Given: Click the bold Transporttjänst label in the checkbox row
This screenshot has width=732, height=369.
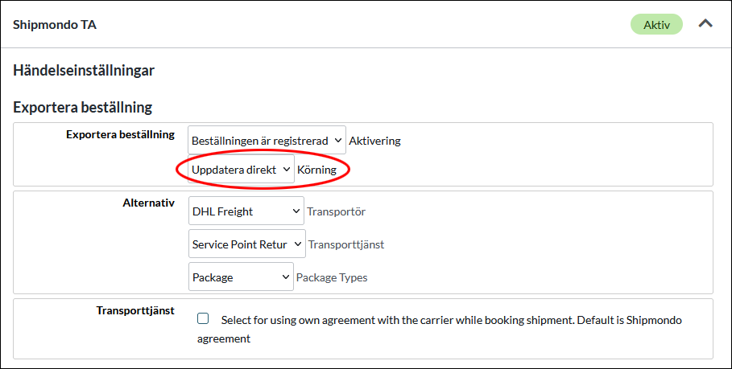Looking at the screenshot, I should (135, 310).
